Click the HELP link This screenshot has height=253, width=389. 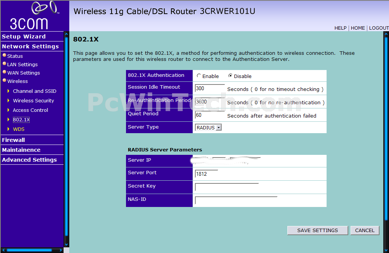340,28
